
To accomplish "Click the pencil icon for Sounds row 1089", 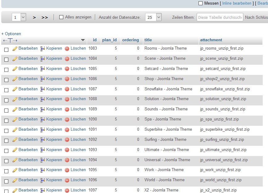I will coord(15,109).
